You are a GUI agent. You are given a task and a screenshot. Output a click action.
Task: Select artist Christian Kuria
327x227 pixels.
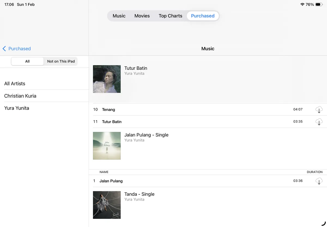20,96
